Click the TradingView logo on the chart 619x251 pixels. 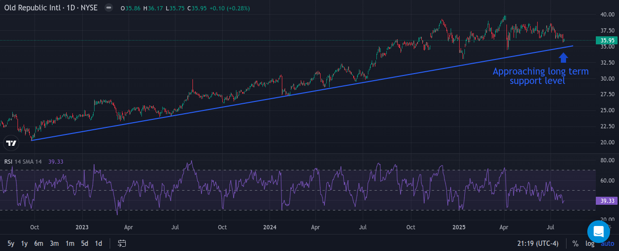[11, 143]
